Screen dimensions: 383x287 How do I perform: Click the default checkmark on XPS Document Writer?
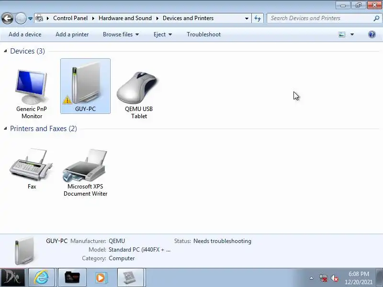68,177
